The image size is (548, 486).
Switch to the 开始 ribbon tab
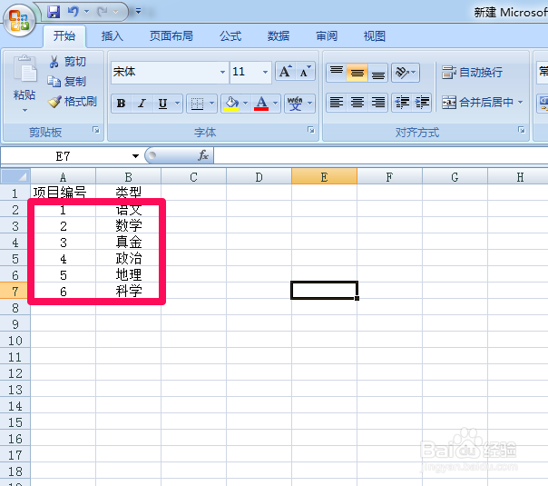(64, 35)
